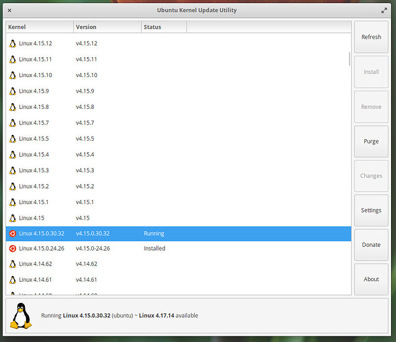Sort by the Kernel column header
396x342 pixels.
coord(40,27)
